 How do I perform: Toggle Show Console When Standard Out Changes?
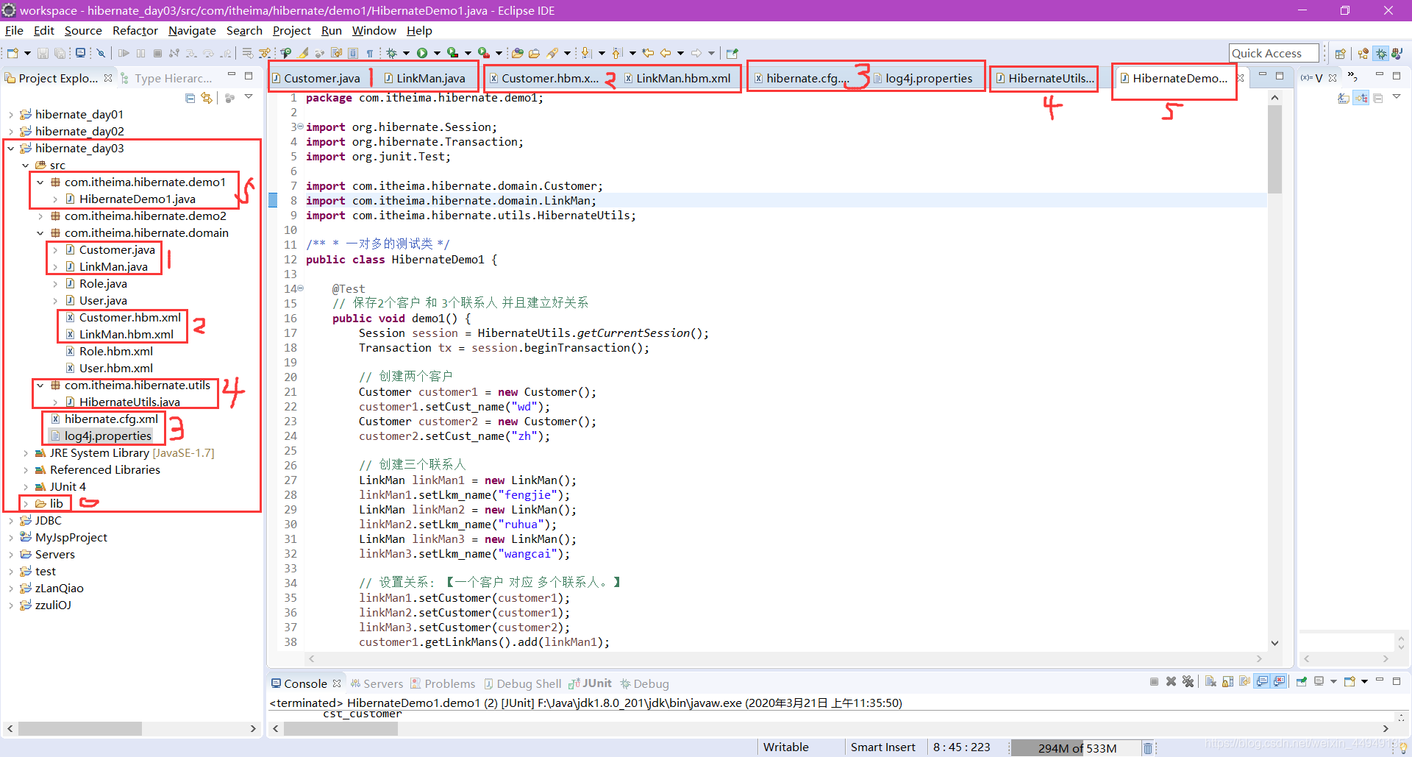(1261, 682)
